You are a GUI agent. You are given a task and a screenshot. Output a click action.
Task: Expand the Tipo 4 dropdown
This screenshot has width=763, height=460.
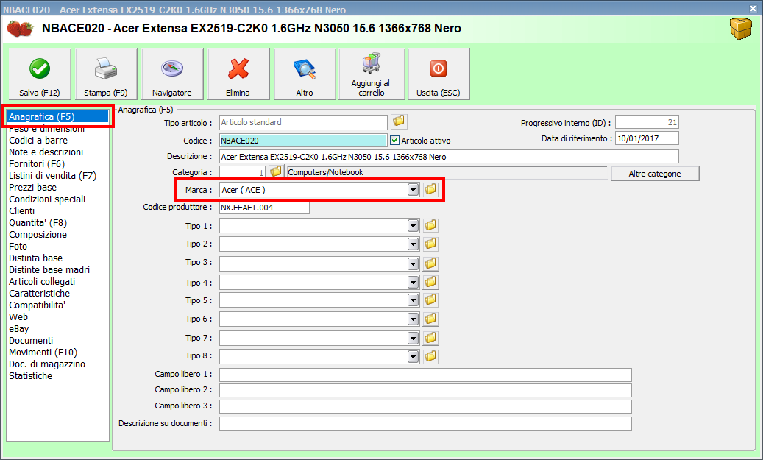coord(413,283)
